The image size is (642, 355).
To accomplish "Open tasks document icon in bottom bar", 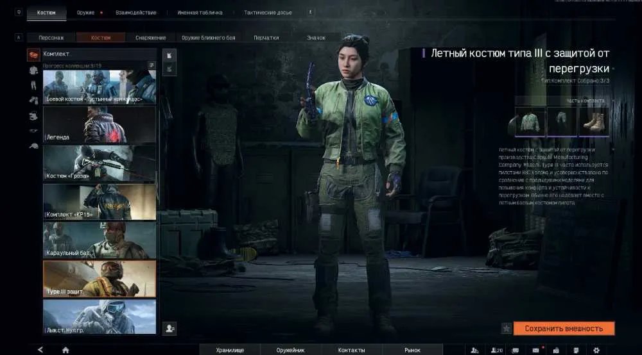I will click(576, 350).
